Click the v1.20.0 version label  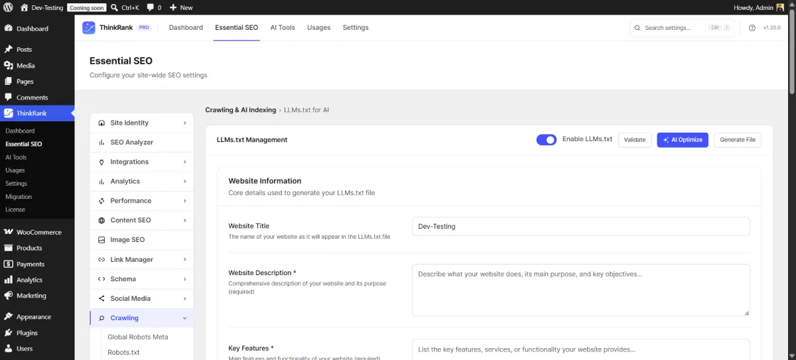771,28
